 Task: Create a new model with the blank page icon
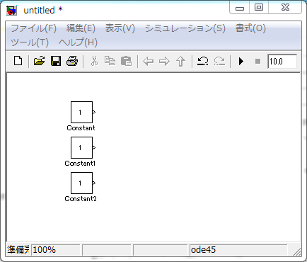(18, 61)
